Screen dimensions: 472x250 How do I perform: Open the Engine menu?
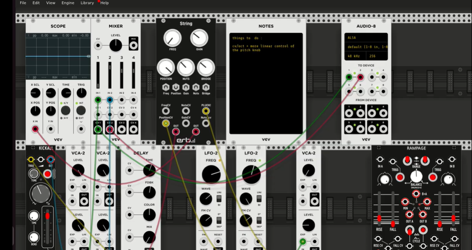coord(68,3)
